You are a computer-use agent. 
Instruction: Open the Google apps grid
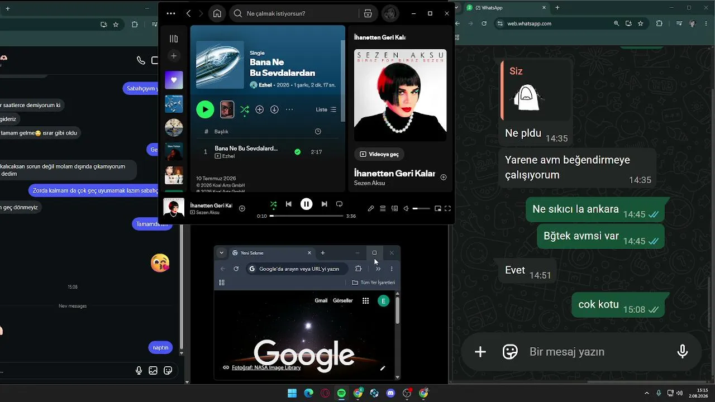point(365,301)
